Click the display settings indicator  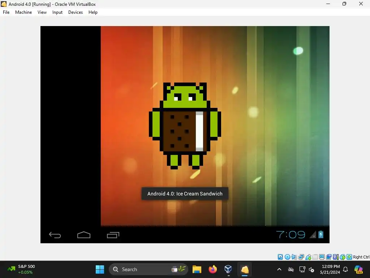tap(322, 257)
